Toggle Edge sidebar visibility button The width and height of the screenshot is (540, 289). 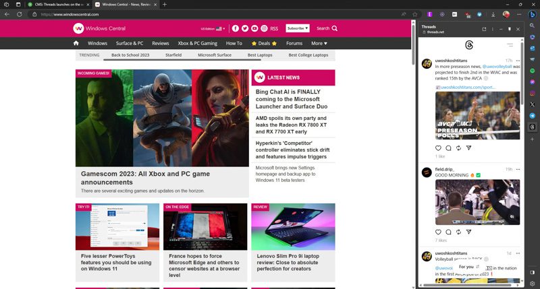pos(533,272)
